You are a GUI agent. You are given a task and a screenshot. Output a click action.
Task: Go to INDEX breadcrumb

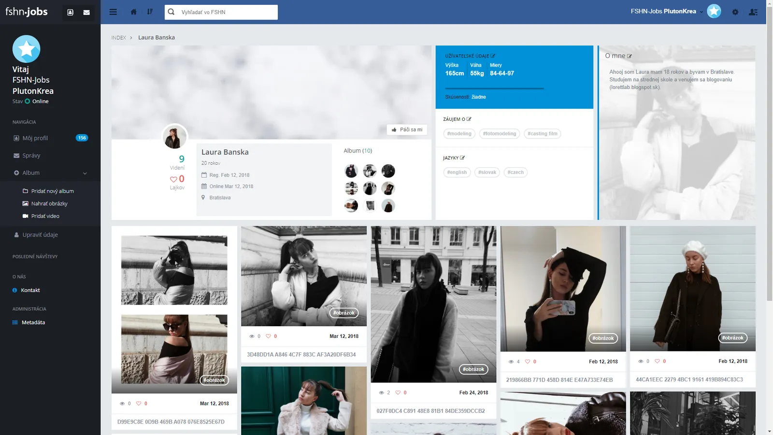pyautogui.click(x=118, y=38)
